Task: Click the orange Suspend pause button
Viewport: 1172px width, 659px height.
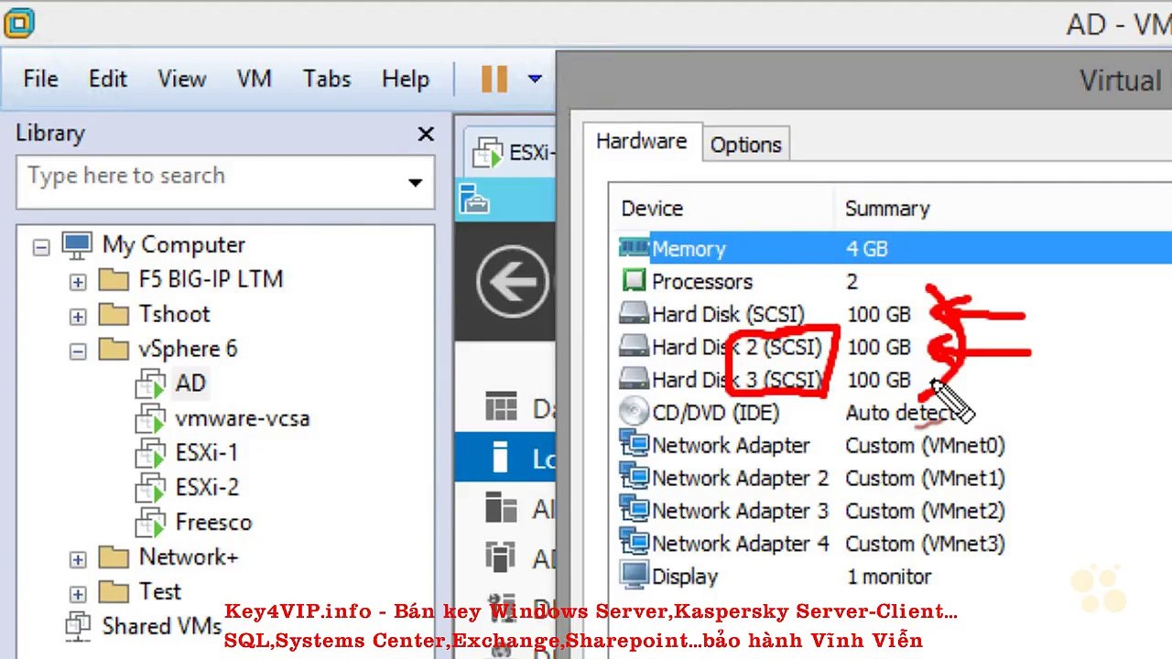Action: pyautogui.click(x=494, y=79)
